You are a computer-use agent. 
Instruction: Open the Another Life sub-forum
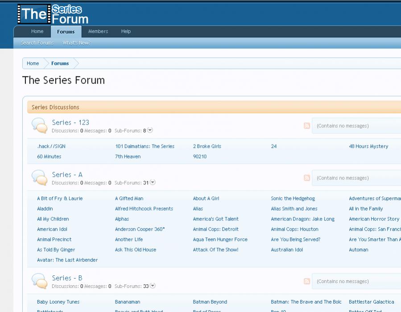129,239
